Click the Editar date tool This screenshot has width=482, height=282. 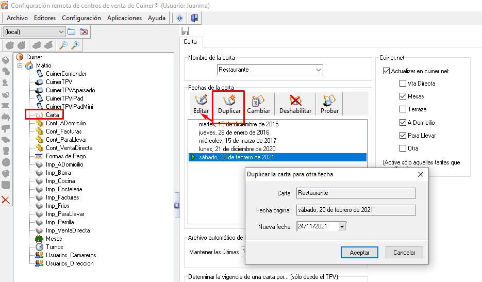[201, 104]
